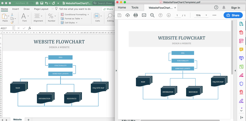The width and height of the screenshot is (246, 121).
Task: Click the upload to cloud icon
Action: [128, 15]
